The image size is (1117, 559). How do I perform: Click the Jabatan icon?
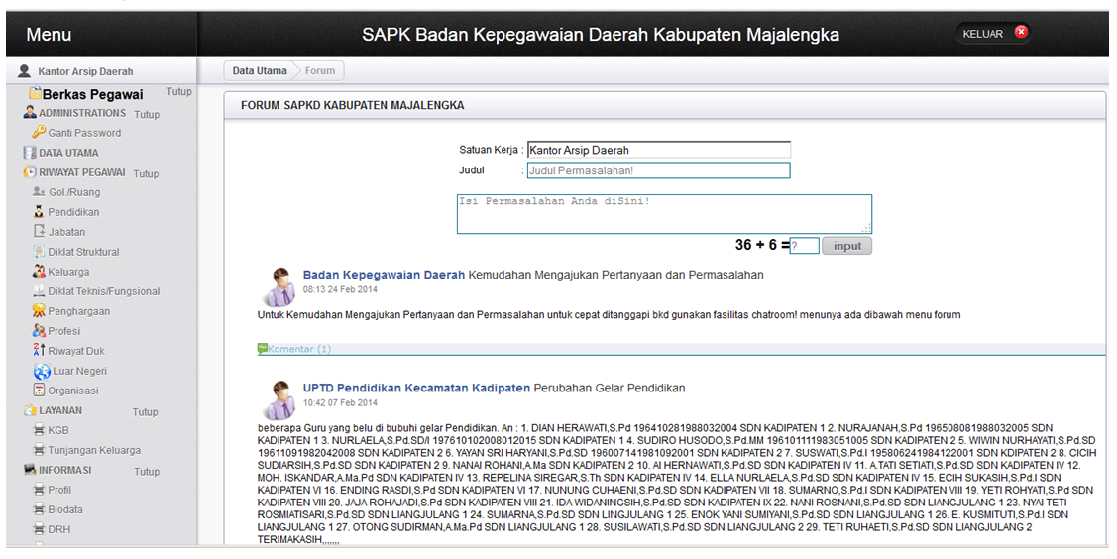[x=40, y=232]
